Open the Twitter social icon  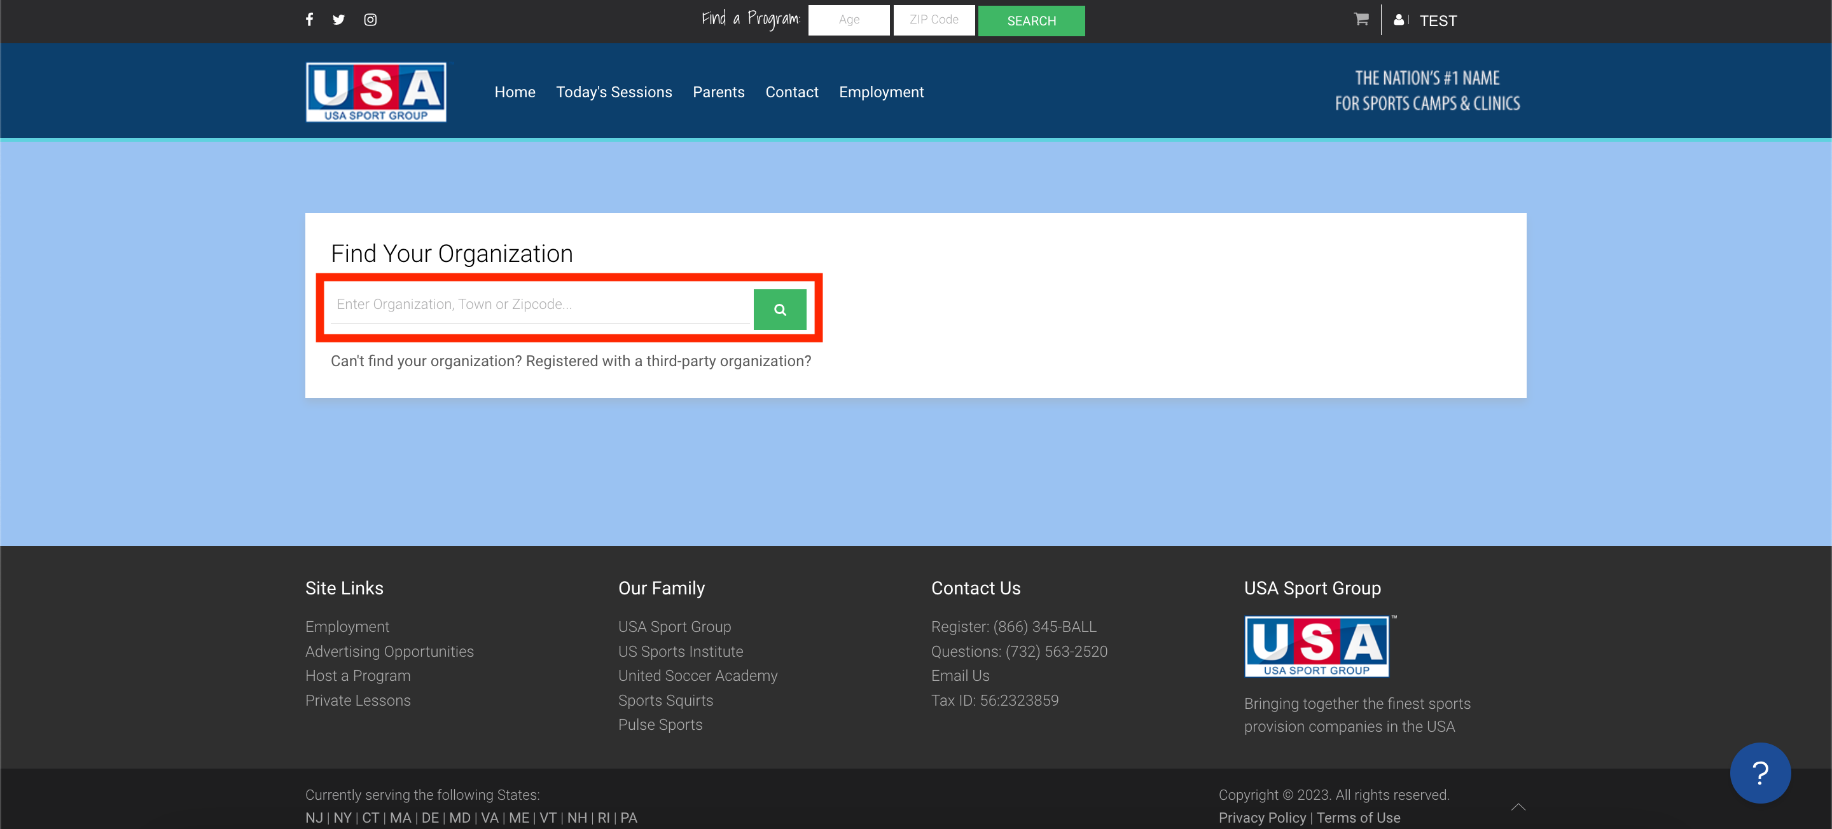pyautogui.click(x=338, y=19)
